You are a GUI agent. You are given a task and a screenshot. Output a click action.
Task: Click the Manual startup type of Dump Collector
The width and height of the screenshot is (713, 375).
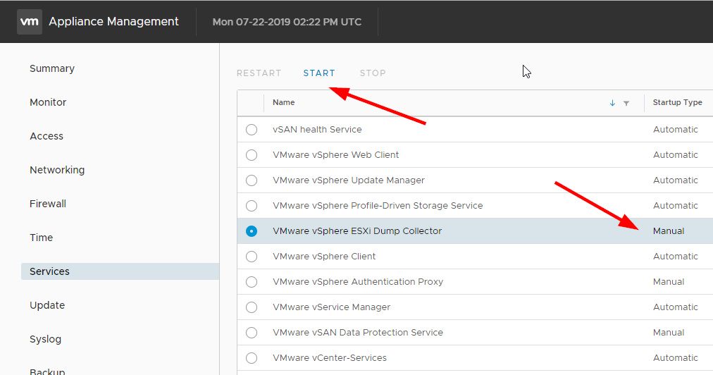(x=669, y=230)
